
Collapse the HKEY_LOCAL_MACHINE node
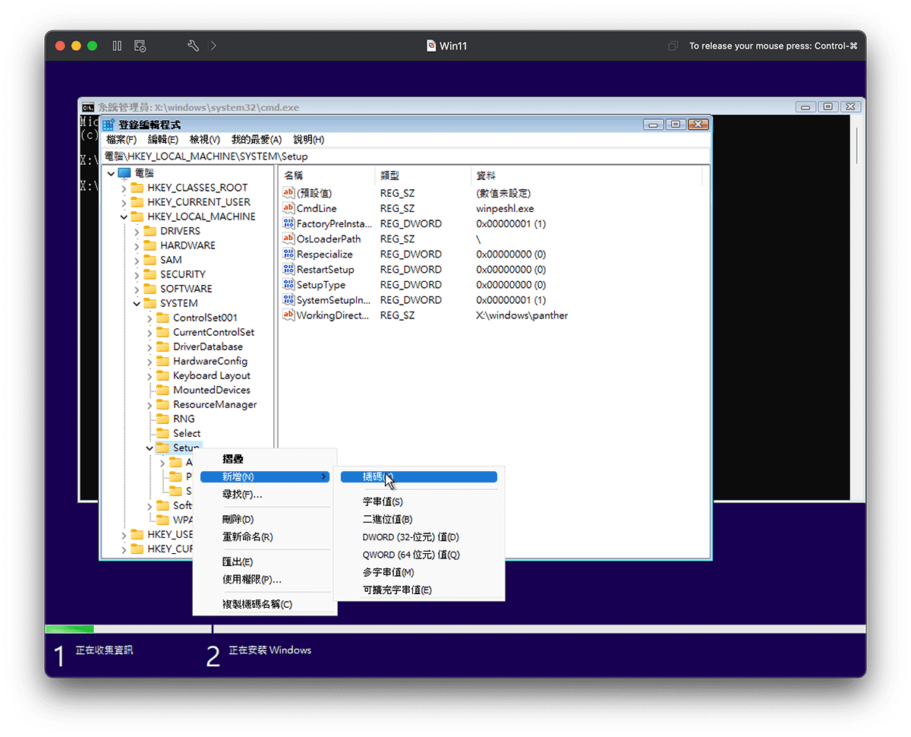pyautogui.click(x=124, y=216)
